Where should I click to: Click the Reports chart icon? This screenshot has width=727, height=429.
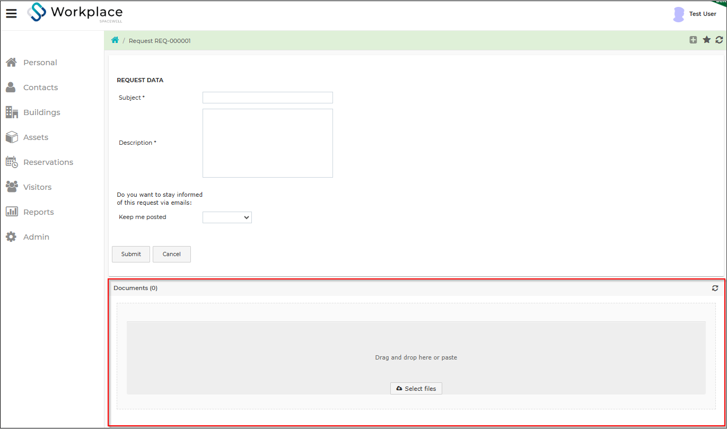click(12, 212)
